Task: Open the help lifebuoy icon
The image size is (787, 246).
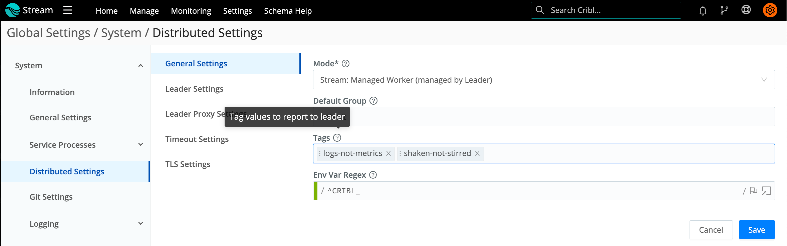Action: pos(746,10)
